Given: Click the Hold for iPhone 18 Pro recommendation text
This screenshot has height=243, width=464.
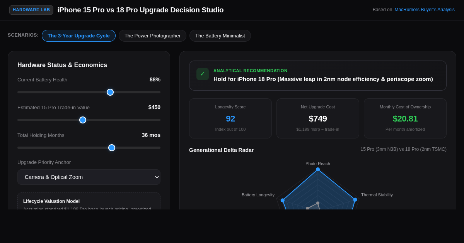Looking at the screenshot, I should [323, 79].
